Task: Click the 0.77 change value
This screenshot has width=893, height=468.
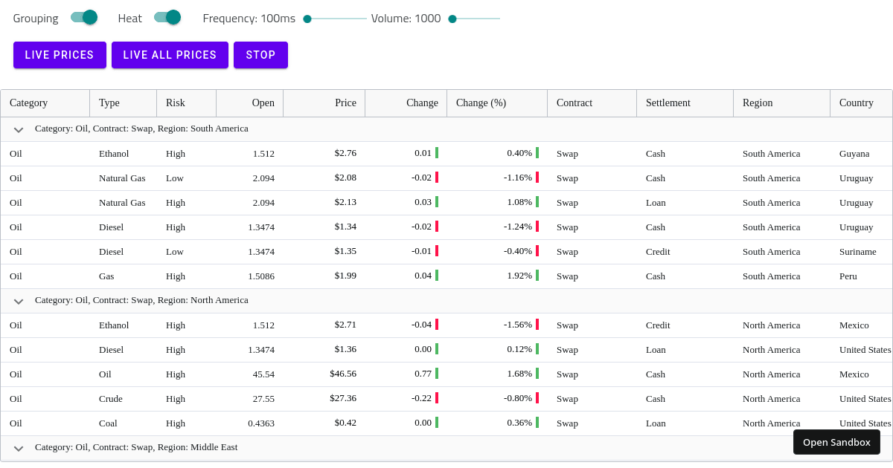Action: pyautogui.click(x=406, y=374)
